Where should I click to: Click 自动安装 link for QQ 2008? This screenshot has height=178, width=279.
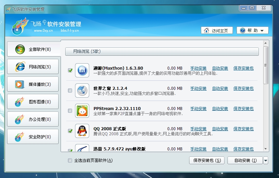tap(220, 129)
